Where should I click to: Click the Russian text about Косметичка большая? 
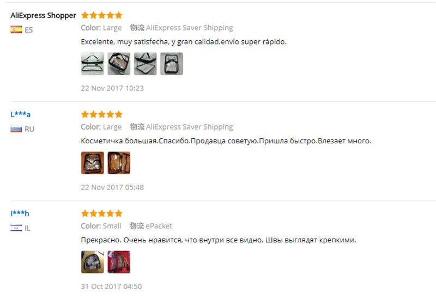226,141
